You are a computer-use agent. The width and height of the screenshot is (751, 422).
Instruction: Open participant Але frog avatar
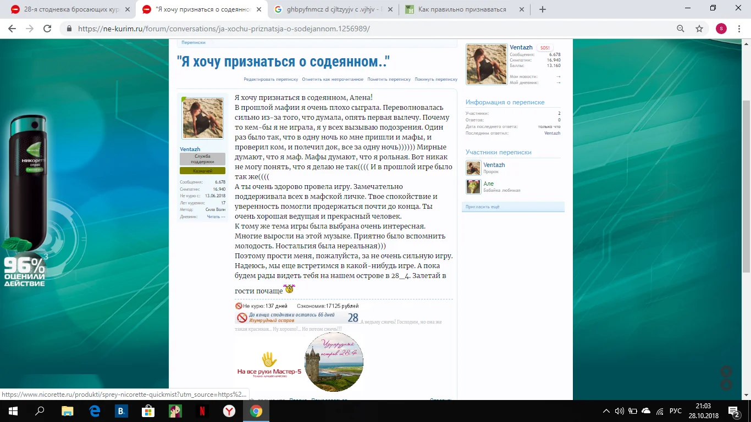pyautogui.click(x=473, y=187)
